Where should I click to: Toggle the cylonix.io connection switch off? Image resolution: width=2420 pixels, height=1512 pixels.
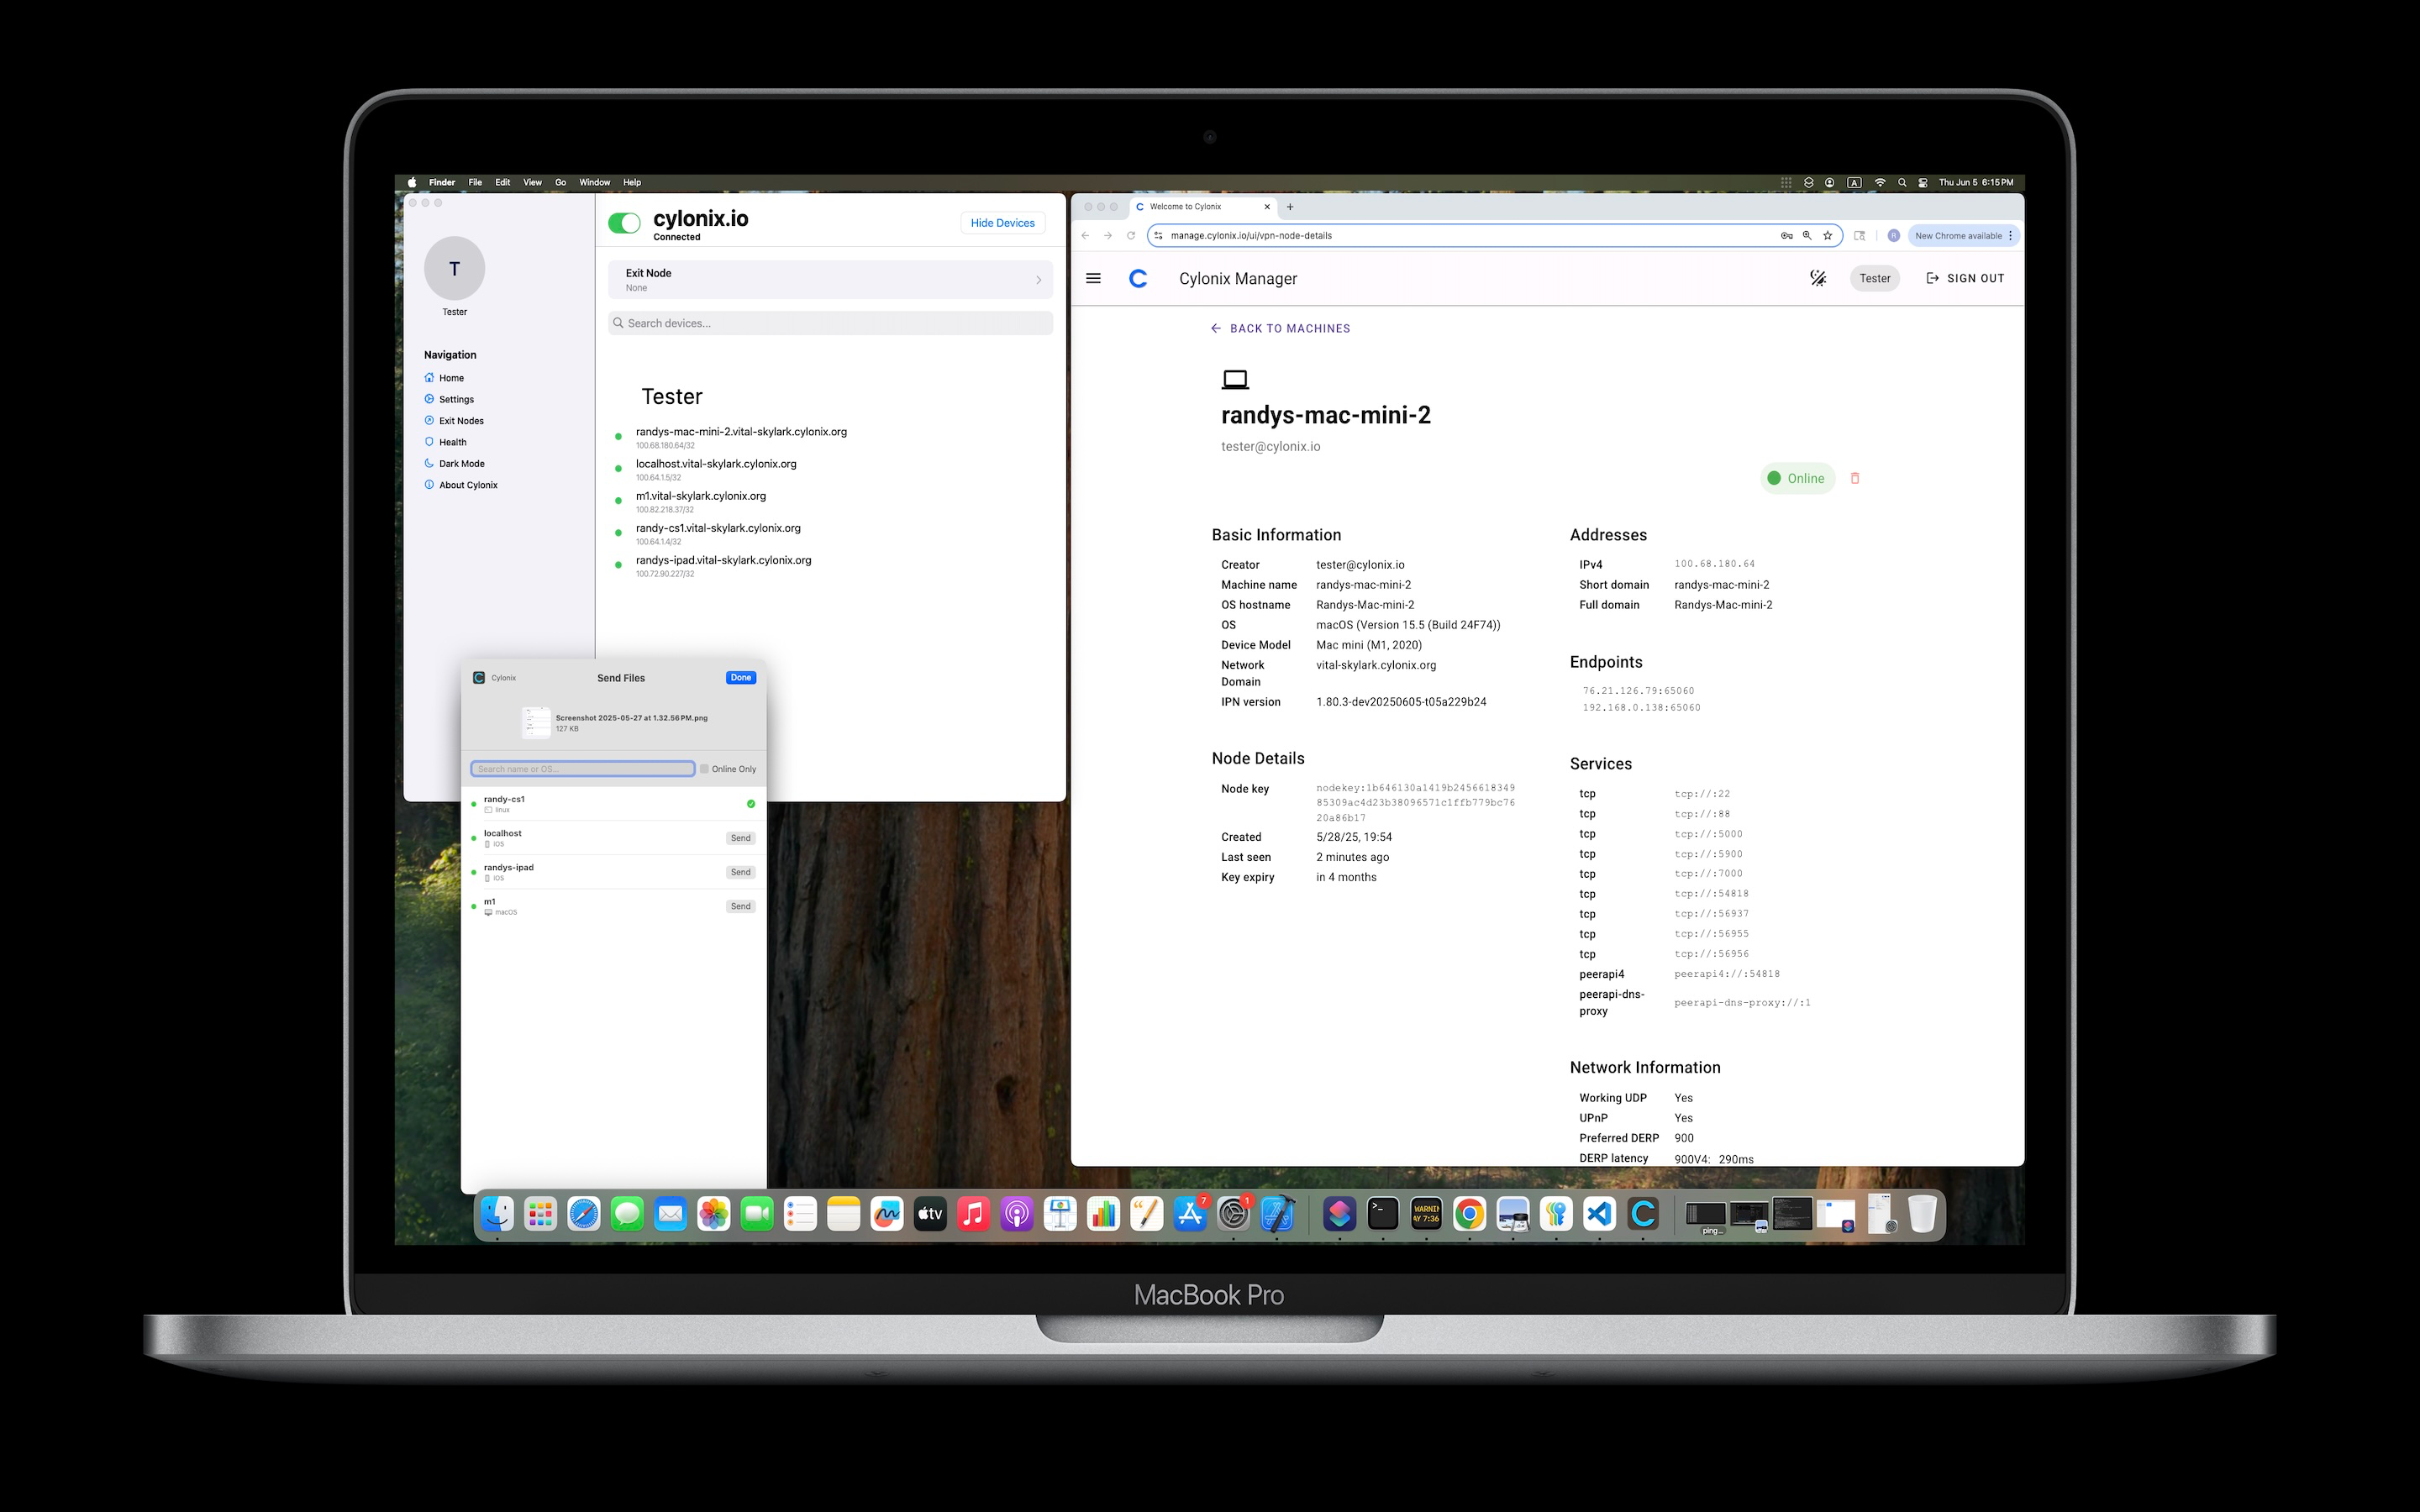(624, 223)
